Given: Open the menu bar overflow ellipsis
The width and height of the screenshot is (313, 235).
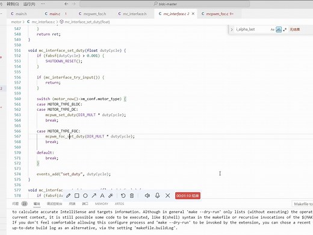Looking at the screenshot, I should coord(43,4).
